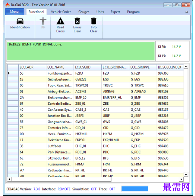
Task: Click the scroll up arrow of table
Action: [186, 67]
